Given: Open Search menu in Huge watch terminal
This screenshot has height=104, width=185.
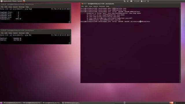Looking at the screenshot, I should [x=15, y=7].
